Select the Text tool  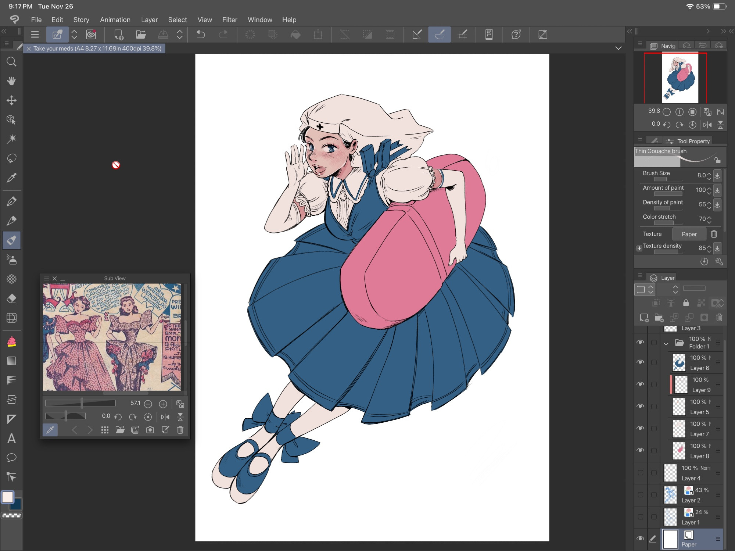tap(11, 438)
